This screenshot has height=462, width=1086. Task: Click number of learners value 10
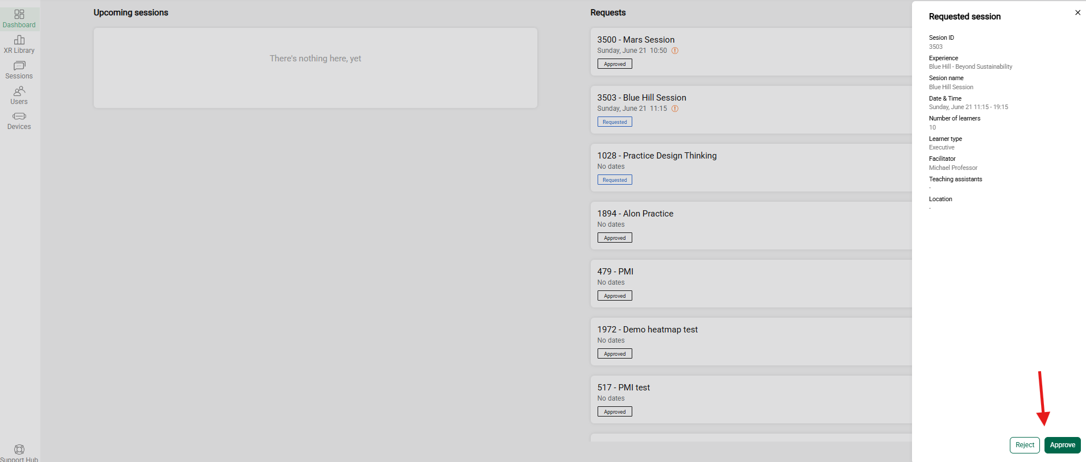(x=932, y=127)
